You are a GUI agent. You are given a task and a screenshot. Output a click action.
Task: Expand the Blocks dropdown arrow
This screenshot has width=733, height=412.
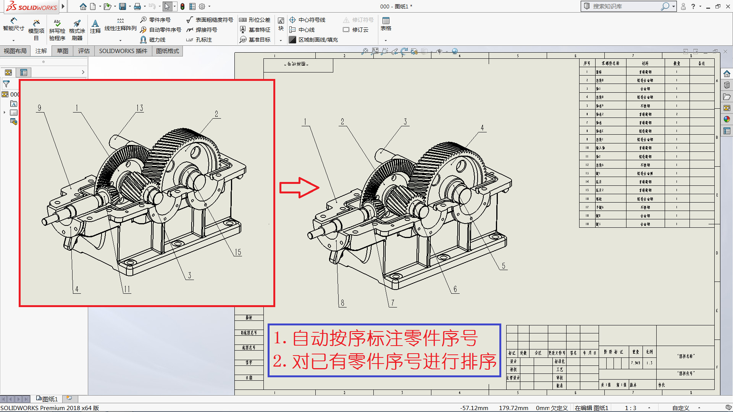point(281,40)
